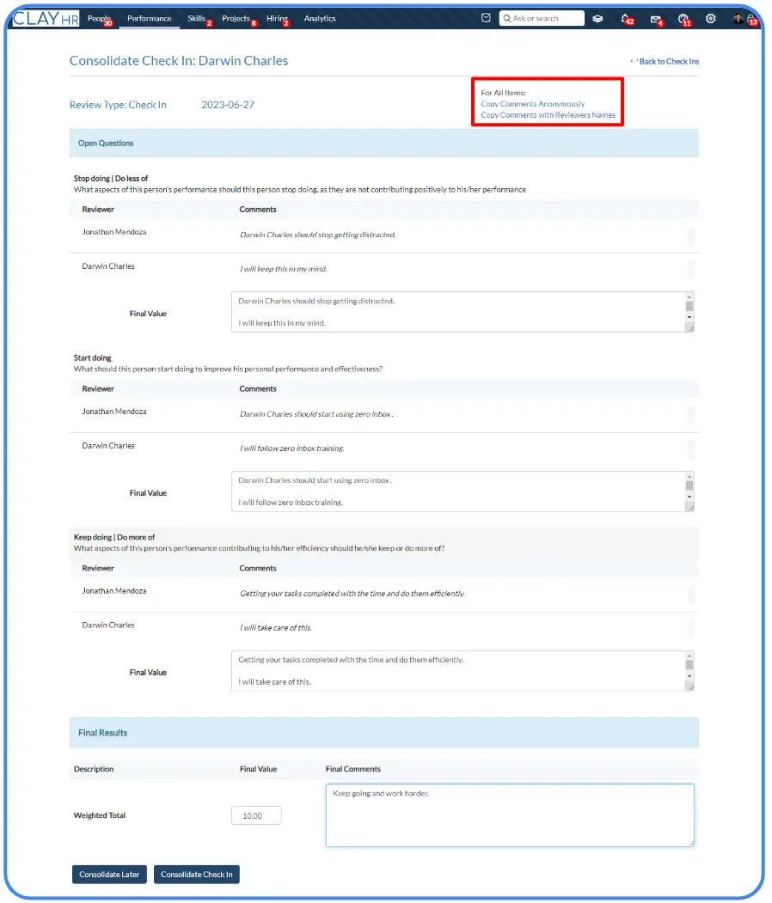The image size is (772, 903).
Task: Click the ClayHR logo
Action: point(46,18)
